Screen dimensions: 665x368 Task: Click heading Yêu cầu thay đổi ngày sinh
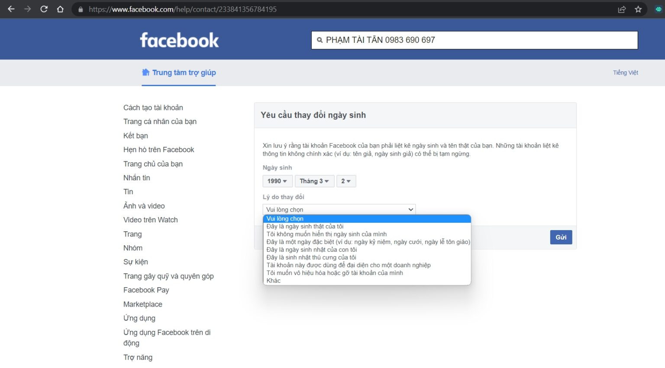313,115
